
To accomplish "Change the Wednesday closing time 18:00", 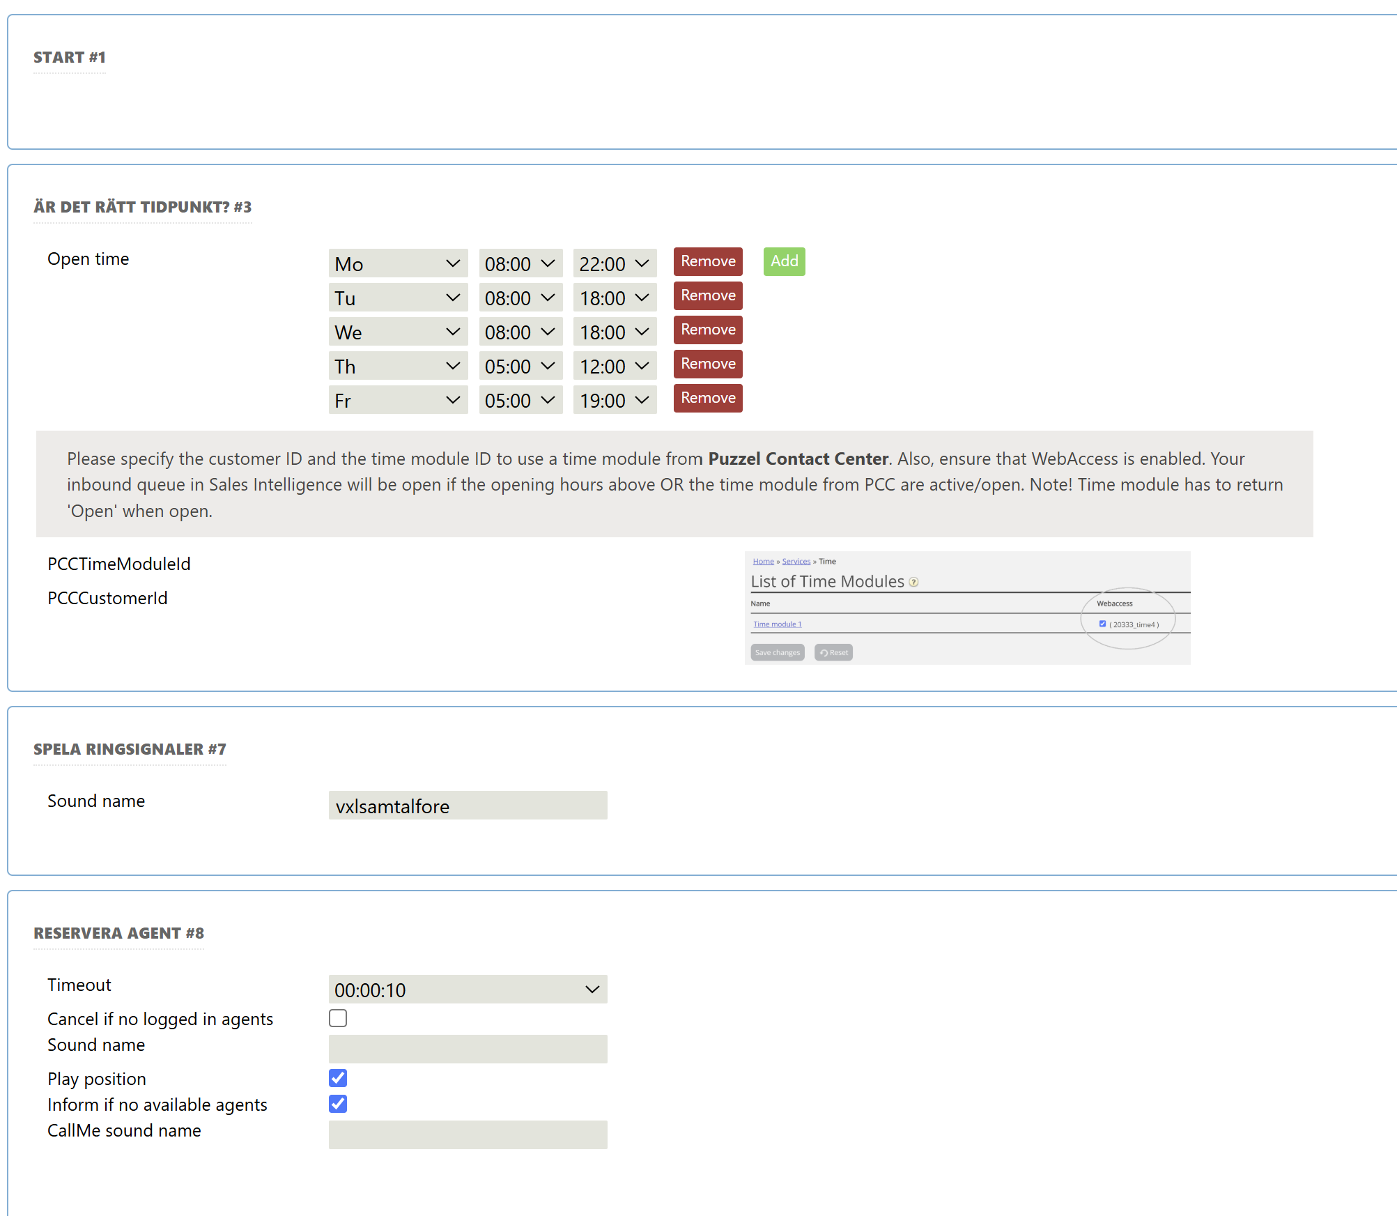I will (x=614, y=332).
